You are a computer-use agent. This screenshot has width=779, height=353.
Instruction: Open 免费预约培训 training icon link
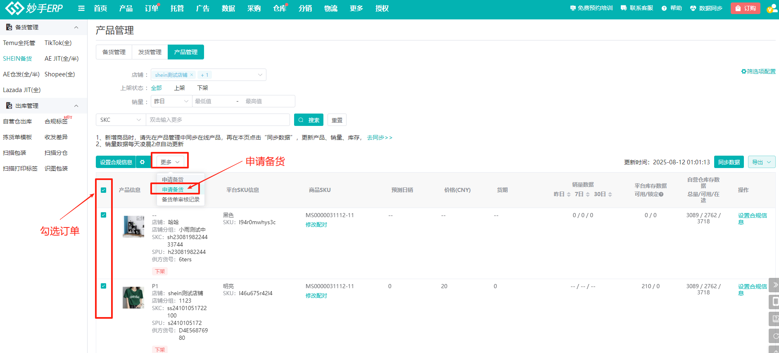tap(591, 8)
